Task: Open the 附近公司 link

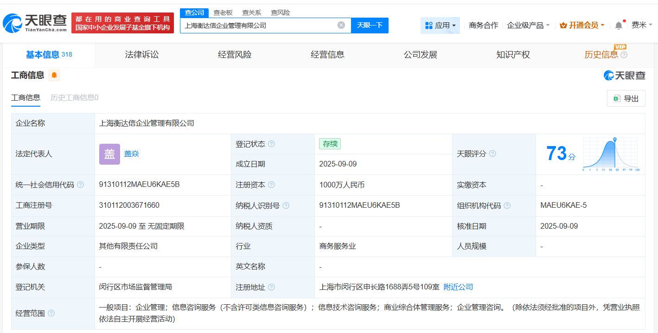Action: 458,287
